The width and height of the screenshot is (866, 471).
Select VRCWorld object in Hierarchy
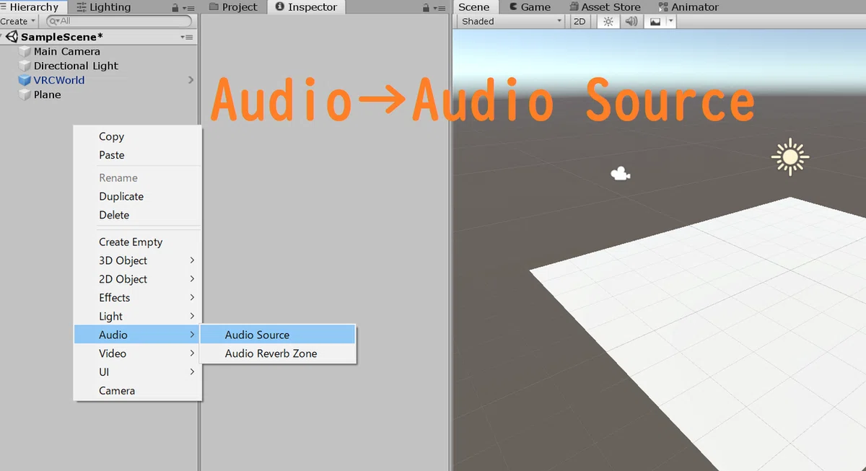coord(59,80)
